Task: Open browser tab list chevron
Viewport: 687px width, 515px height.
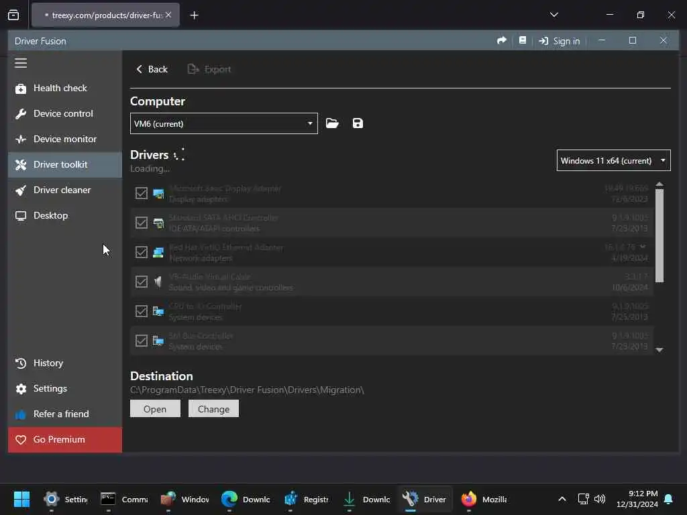Action: tap(553, 15)
